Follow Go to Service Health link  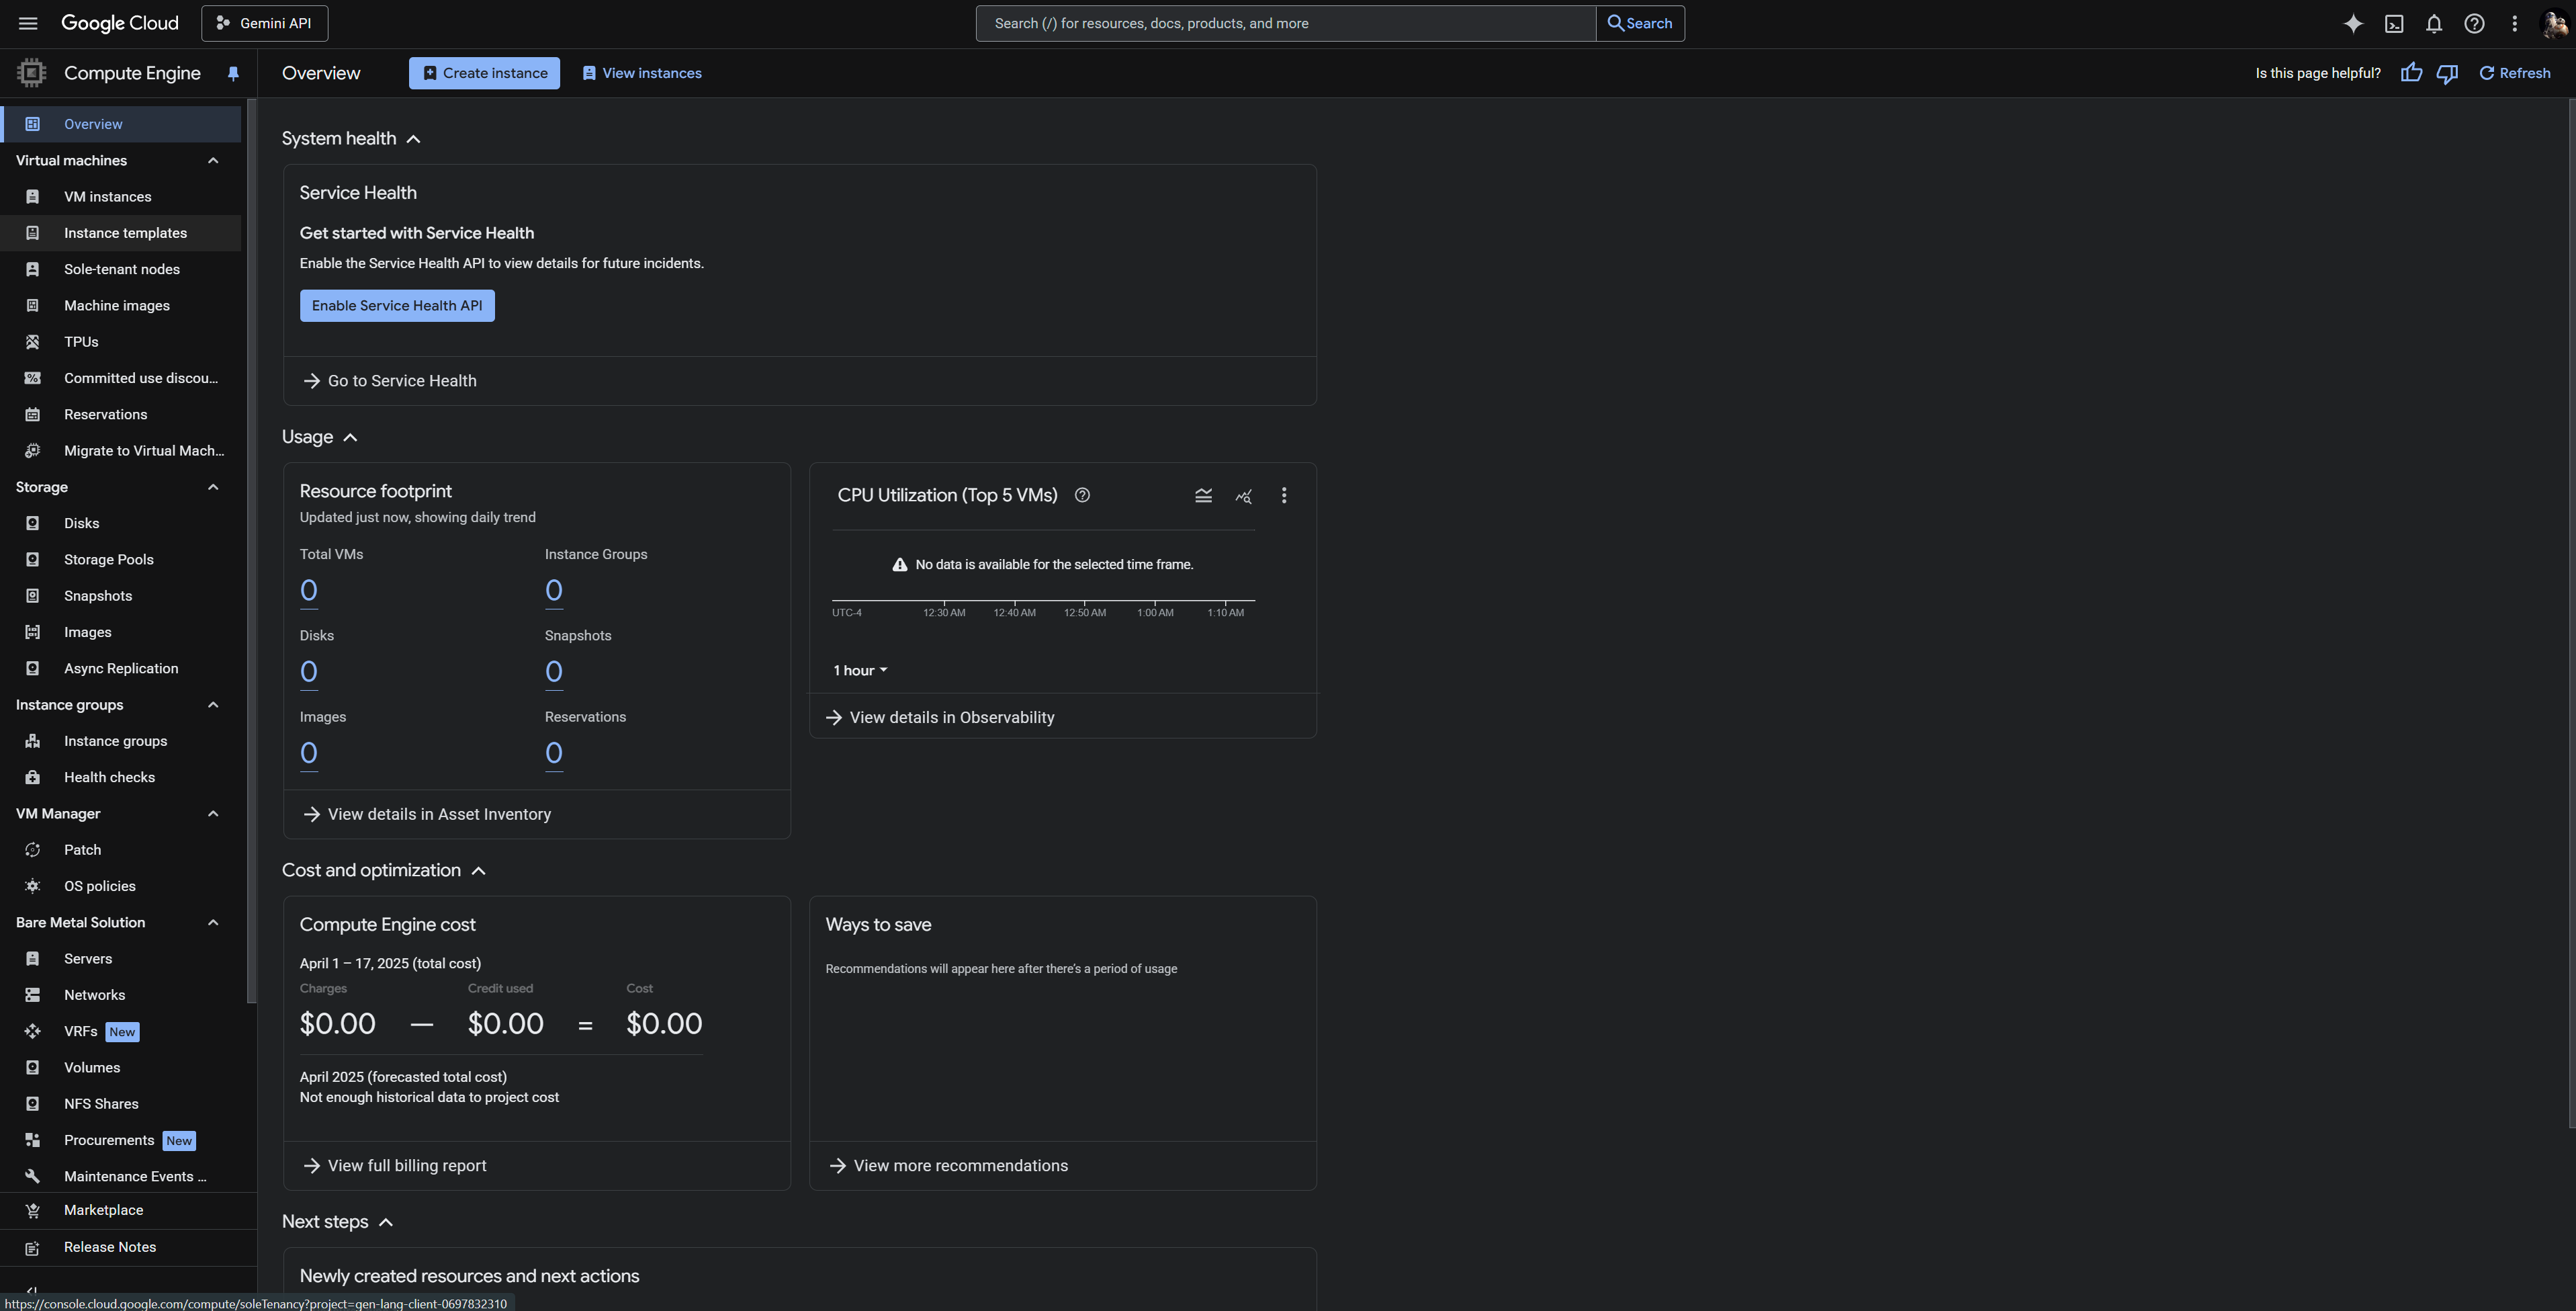(x=390, y=381)
